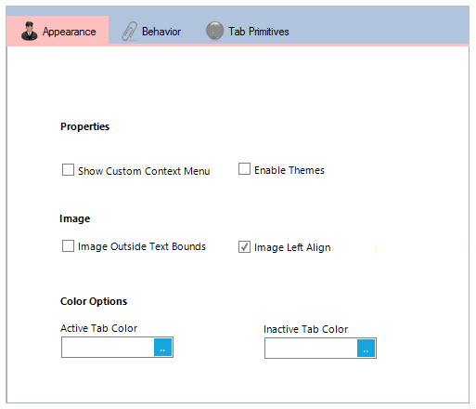This screenshot has height=409, width=476.
Task: Click the Image Outside Text Bounds label
Action: click(142, 246)
